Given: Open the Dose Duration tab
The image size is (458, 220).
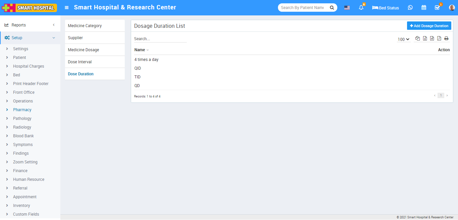Looking at the screenshot, I should coord(95,74).
